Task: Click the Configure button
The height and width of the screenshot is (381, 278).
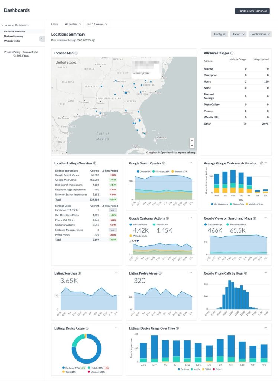Action: coord(220,34)
